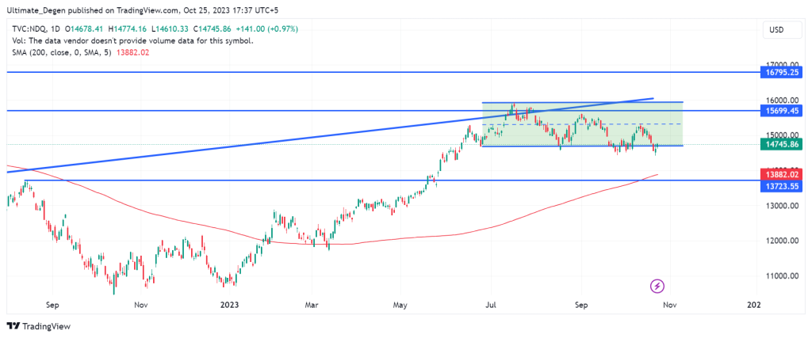Click the Sep 2022 time axis label

[52, 305]
